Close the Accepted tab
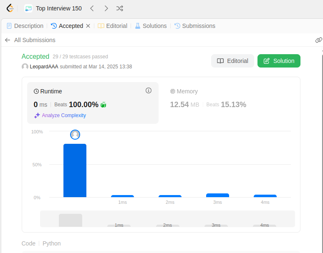Image resolution: width=323 pixels, height=253 pixels. click(x=88, y=26)
